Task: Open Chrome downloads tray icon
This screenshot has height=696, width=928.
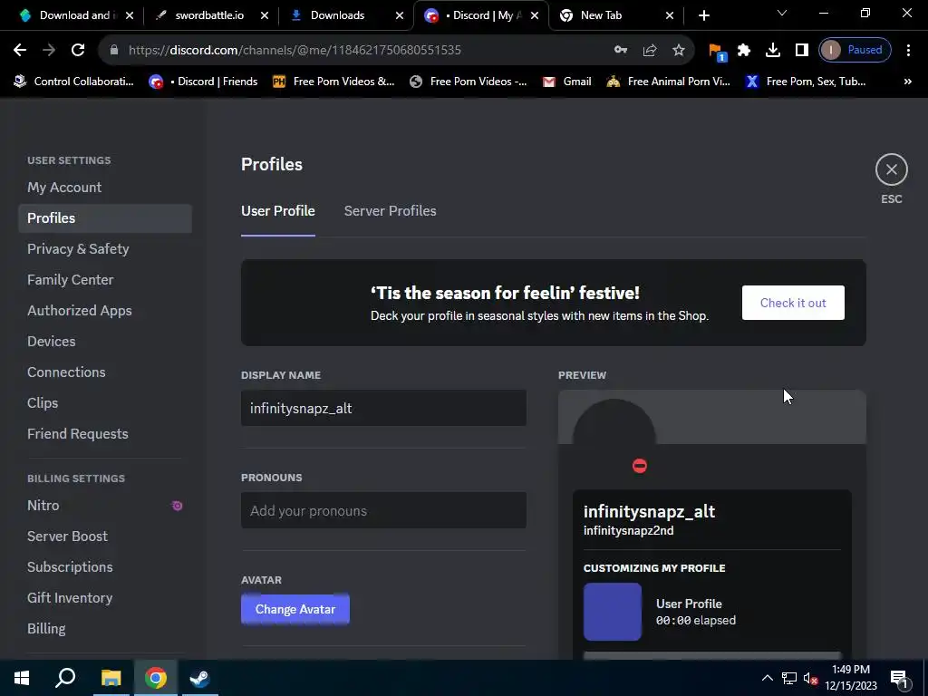Action: click(x=773, y=51)
